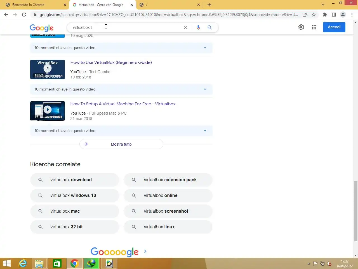The image size is (358, 269).
Task: Sign in with the Accedi button
Action: point(334,27)
